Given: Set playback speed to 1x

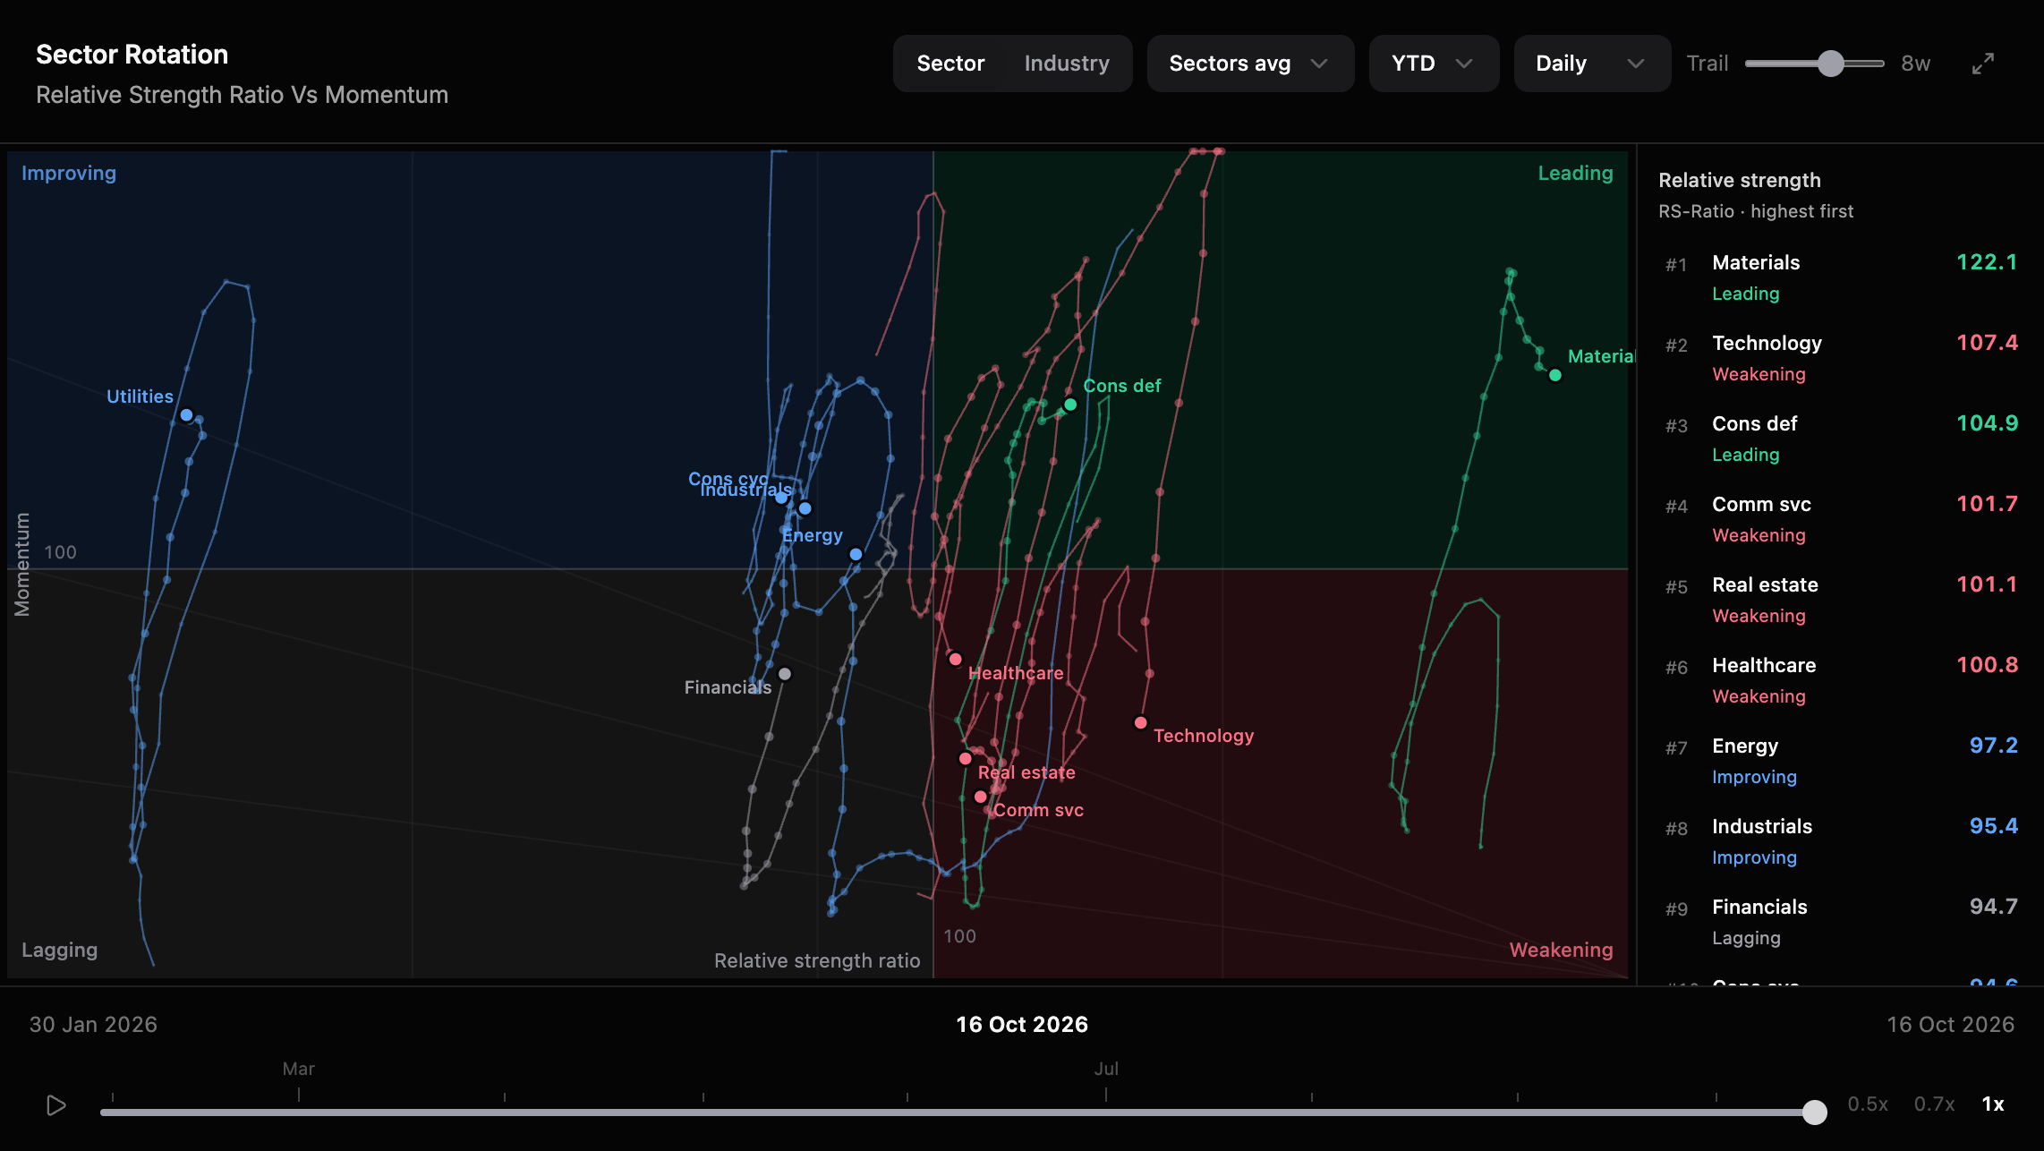Looking at the screenshot, I should point(1993,1104).
